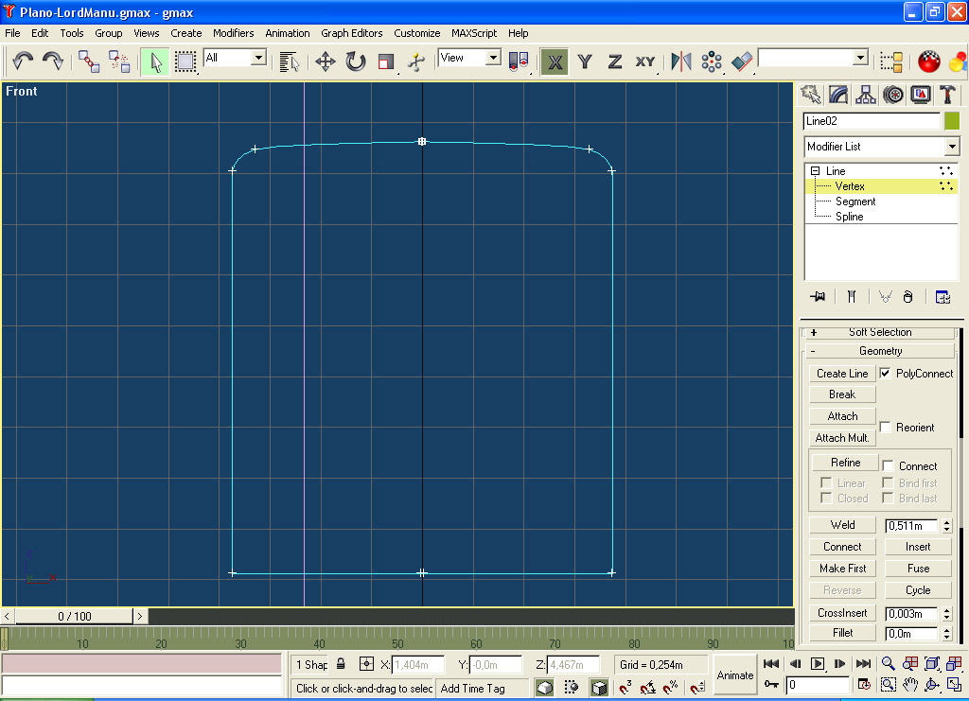Tick the Connect checkbox beside Refine
The image size is (969, 701).
pos(889,465)
